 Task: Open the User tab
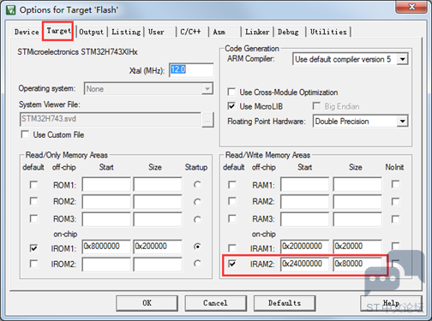point(156,32)
